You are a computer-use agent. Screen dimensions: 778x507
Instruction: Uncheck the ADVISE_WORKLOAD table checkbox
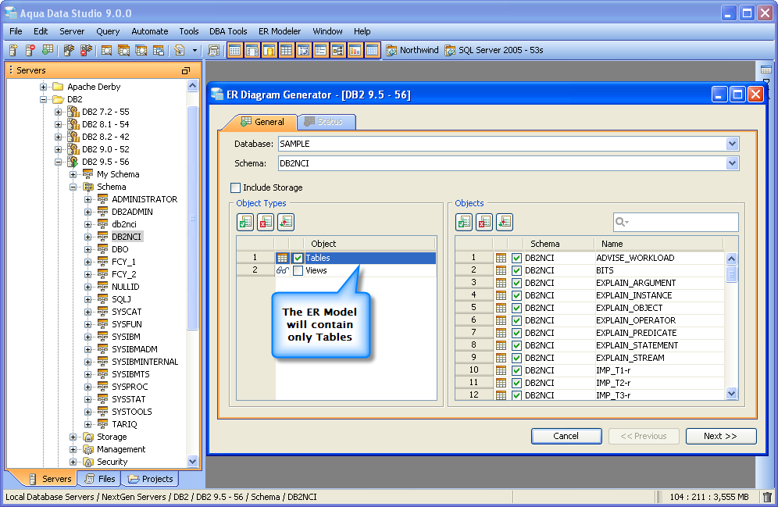click(x=516, y=258)
